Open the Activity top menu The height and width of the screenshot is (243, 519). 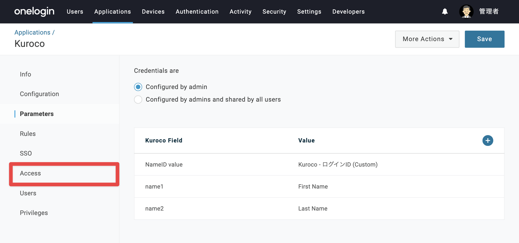click(x=241, y=12)
